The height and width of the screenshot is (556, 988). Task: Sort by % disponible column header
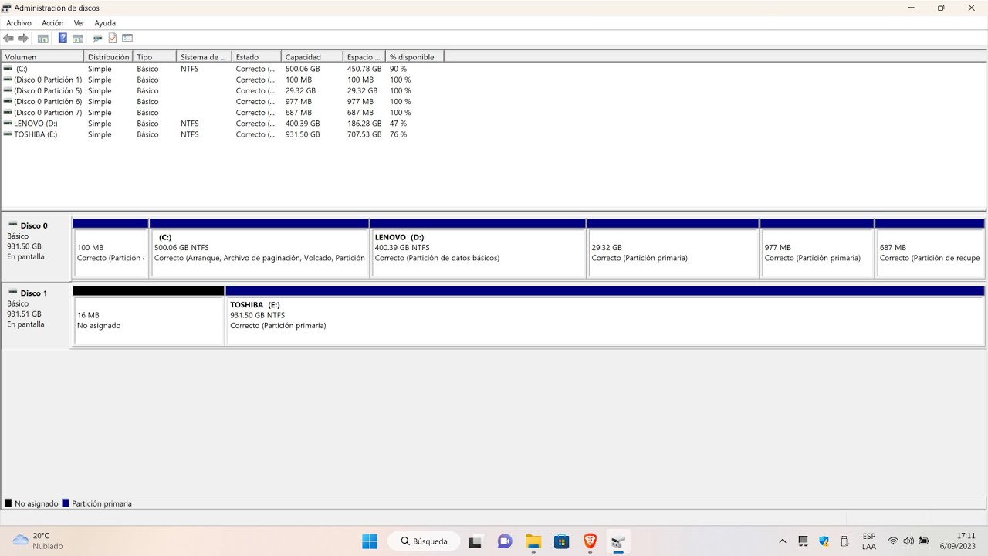click(415, 57)
